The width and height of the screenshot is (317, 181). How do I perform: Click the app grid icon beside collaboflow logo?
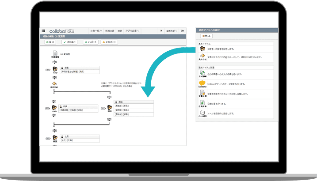pyautogui.click(x=43, y=31)
